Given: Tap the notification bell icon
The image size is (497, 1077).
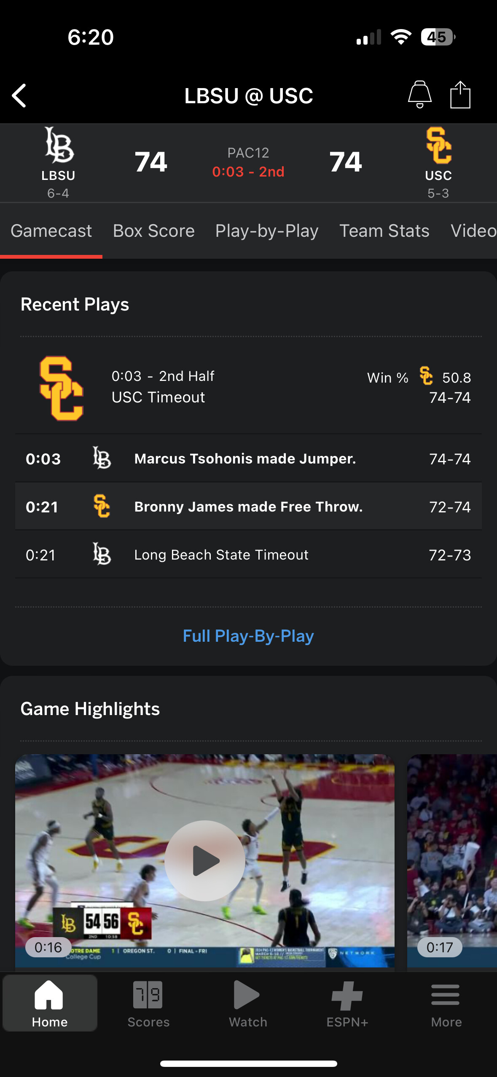Looking at the screenshot, I should coord(419,94).
